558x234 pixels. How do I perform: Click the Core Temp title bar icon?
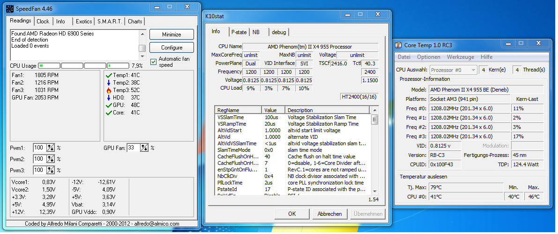pos(399,45)
